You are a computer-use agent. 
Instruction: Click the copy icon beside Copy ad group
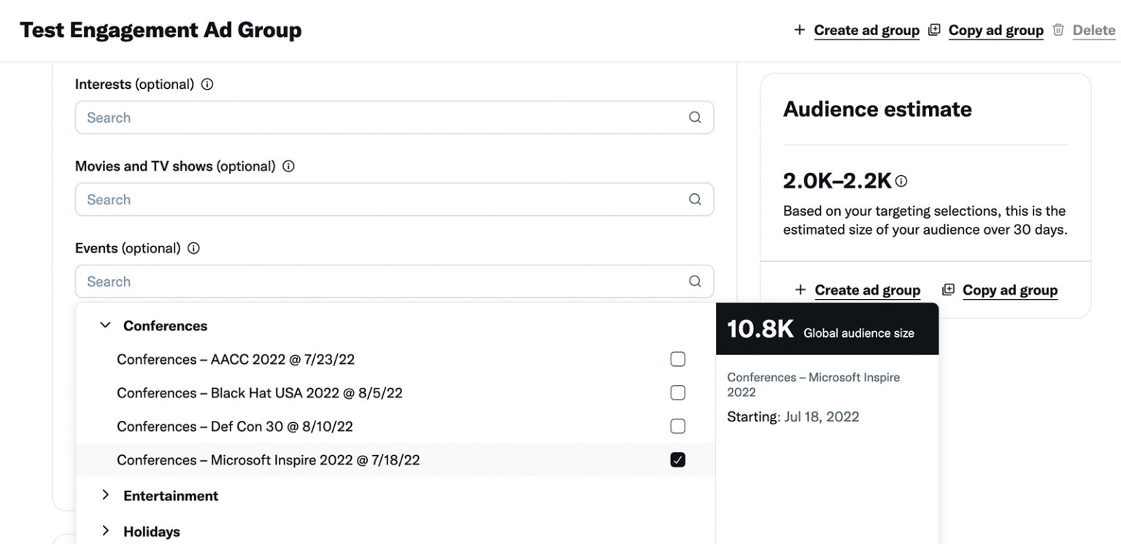coord(933,29)
